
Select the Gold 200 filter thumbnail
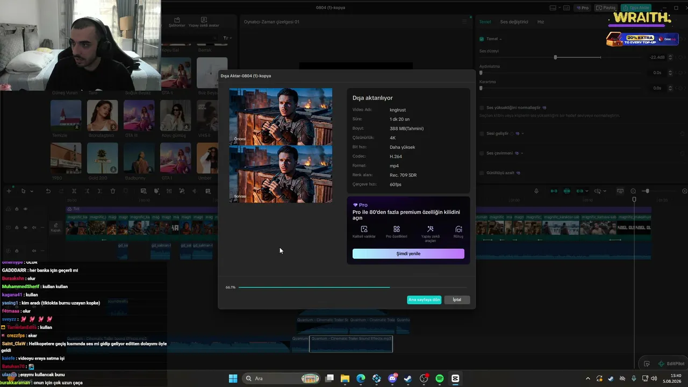click(102, 158)
